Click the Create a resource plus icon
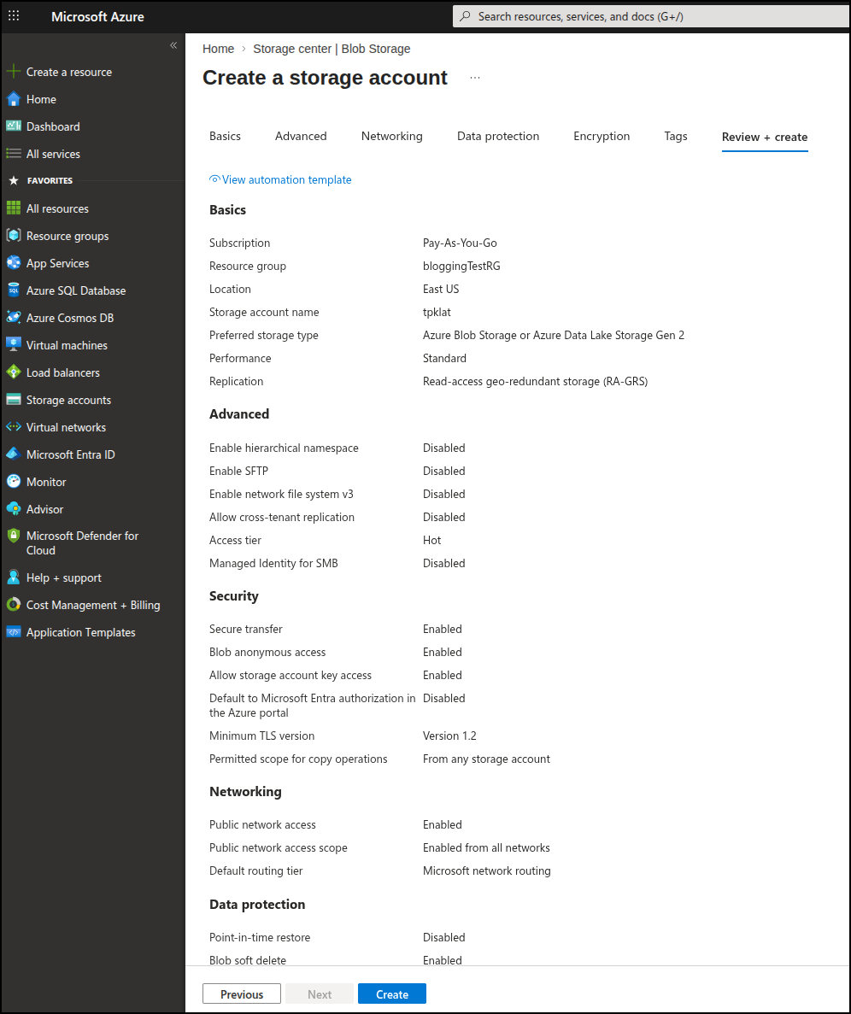The width and height of the screenshot is (851, 1014). 14,72
